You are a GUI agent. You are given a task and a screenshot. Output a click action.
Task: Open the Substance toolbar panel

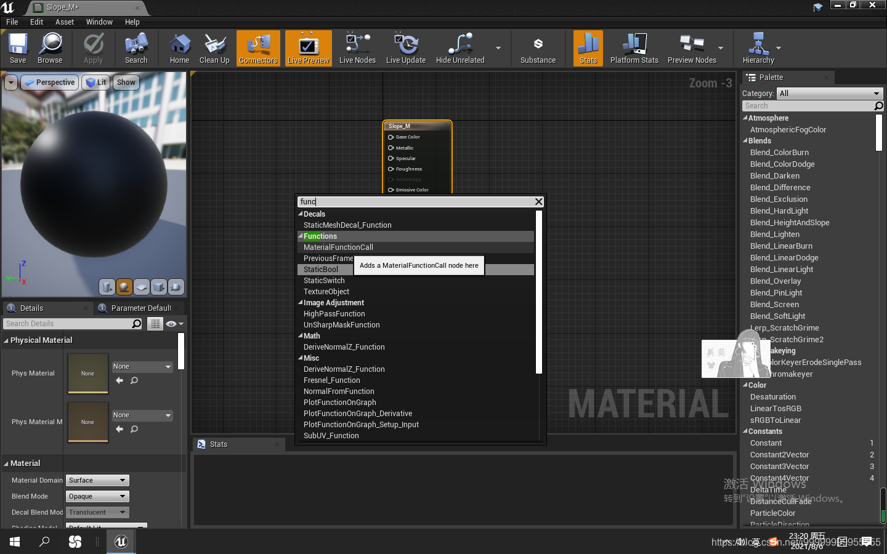click(x=538, y=48)
